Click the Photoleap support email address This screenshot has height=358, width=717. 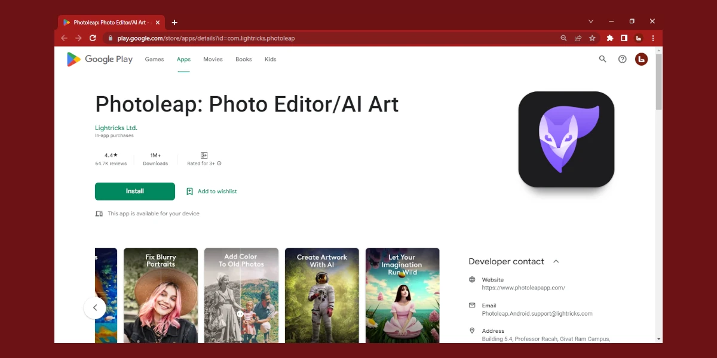coord(537,313)
